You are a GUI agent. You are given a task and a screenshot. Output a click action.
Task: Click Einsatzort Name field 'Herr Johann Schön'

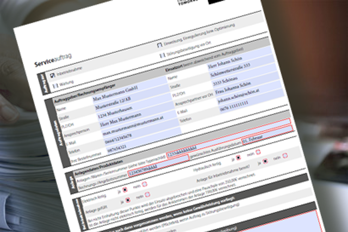pos(240,59)
